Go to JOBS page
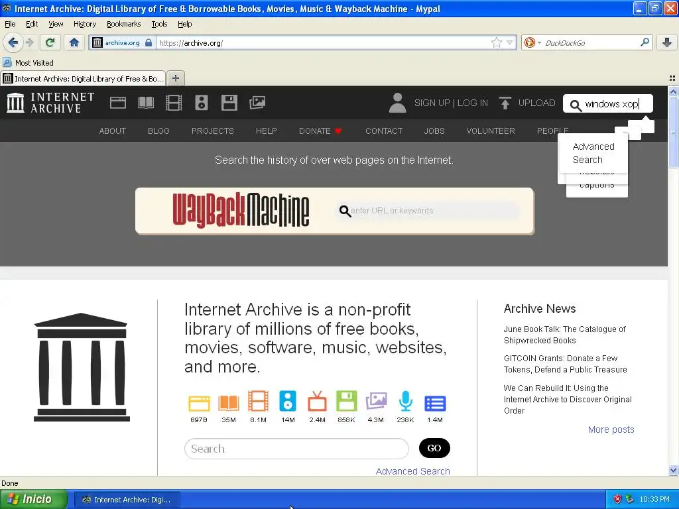The image size is (679, 509). (x=434, y=131)
